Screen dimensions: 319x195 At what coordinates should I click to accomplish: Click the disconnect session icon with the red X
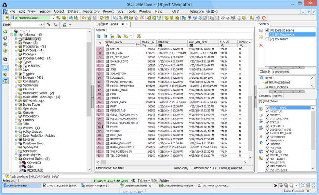pyautogui.click(x=59, y=18)
